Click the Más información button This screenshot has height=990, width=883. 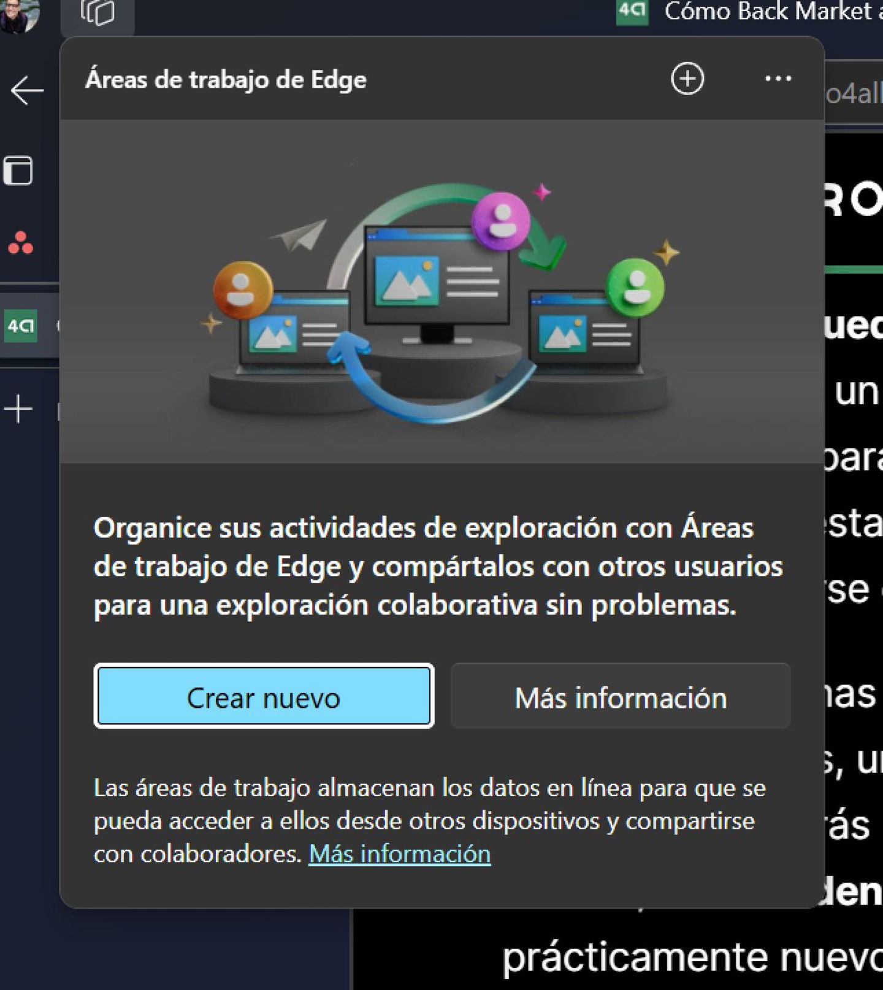tap(621, 697)
